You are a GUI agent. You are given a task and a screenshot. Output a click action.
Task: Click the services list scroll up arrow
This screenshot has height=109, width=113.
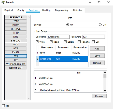[x=29, y=17]
